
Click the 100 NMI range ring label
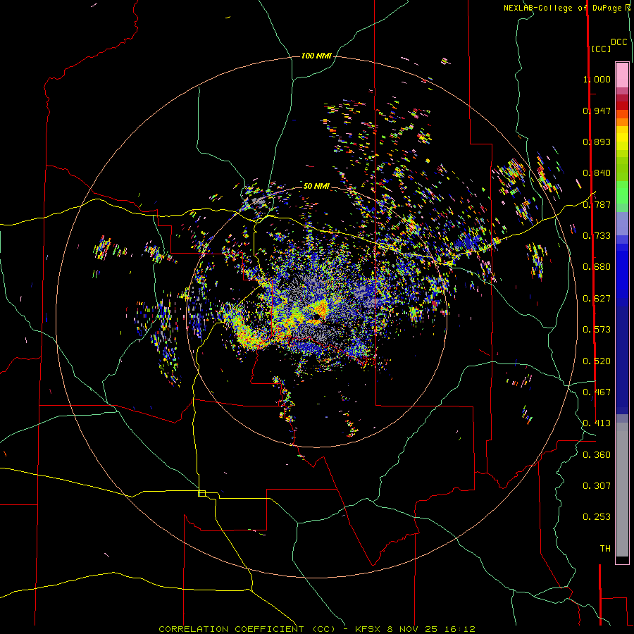(316, 56)
